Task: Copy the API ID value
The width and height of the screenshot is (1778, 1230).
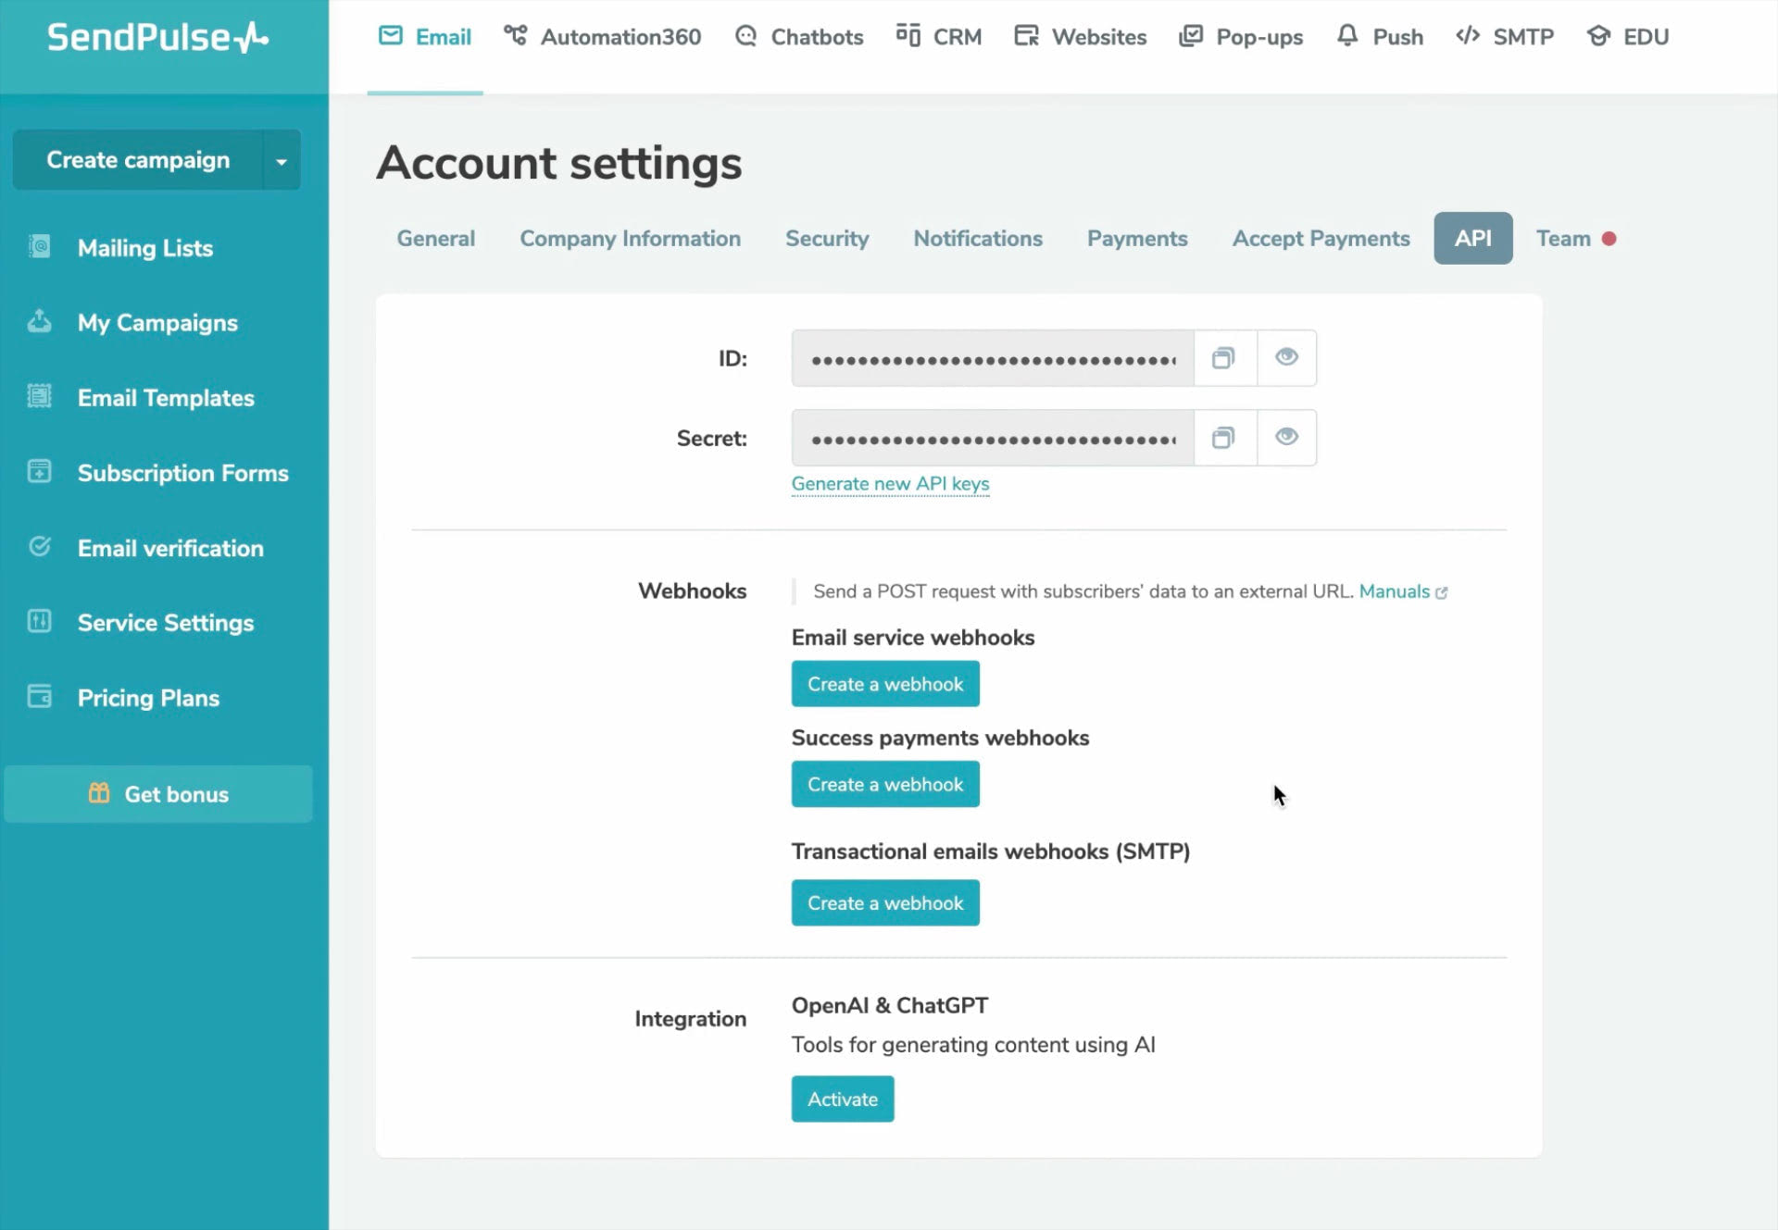Action: pyautogui.click(x=1224, y=358)
